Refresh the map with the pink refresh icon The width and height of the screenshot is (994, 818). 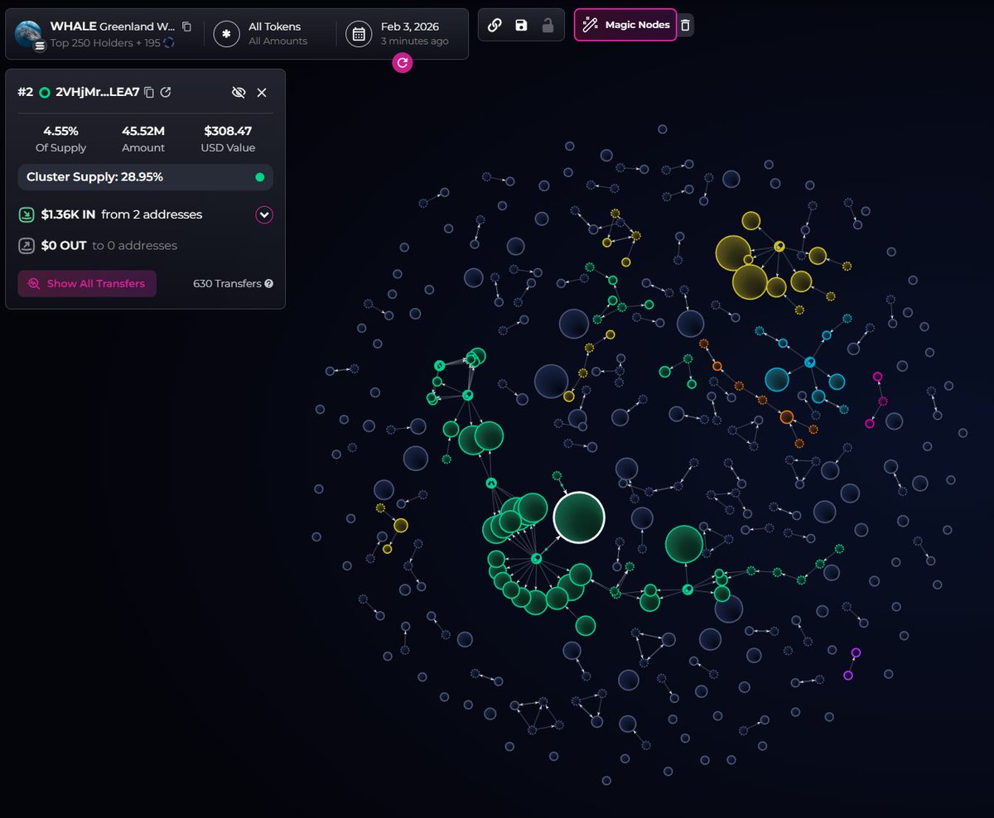(x=402, y=62)
